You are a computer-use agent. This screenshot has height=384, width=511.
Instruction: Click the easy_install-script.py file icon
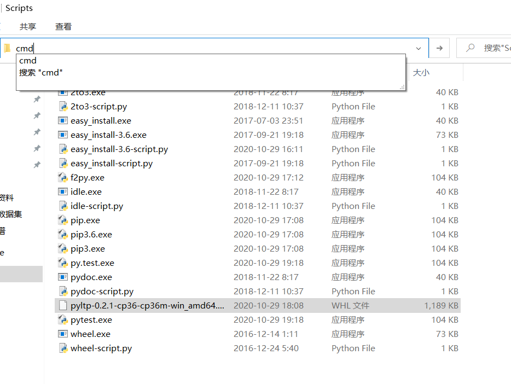[x=63, y=163]
